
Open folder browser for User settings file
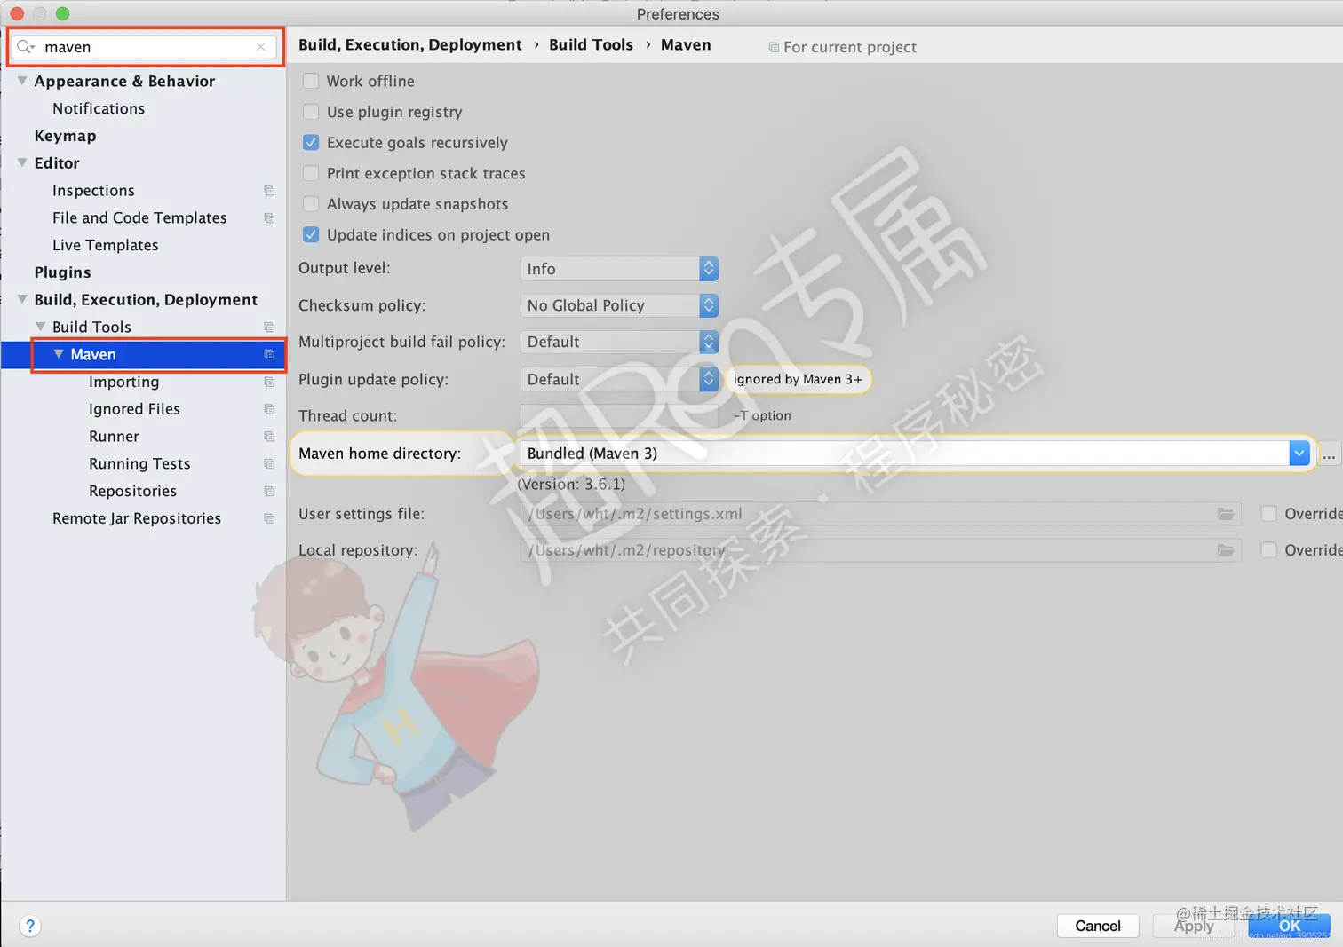coord(1226,514)
